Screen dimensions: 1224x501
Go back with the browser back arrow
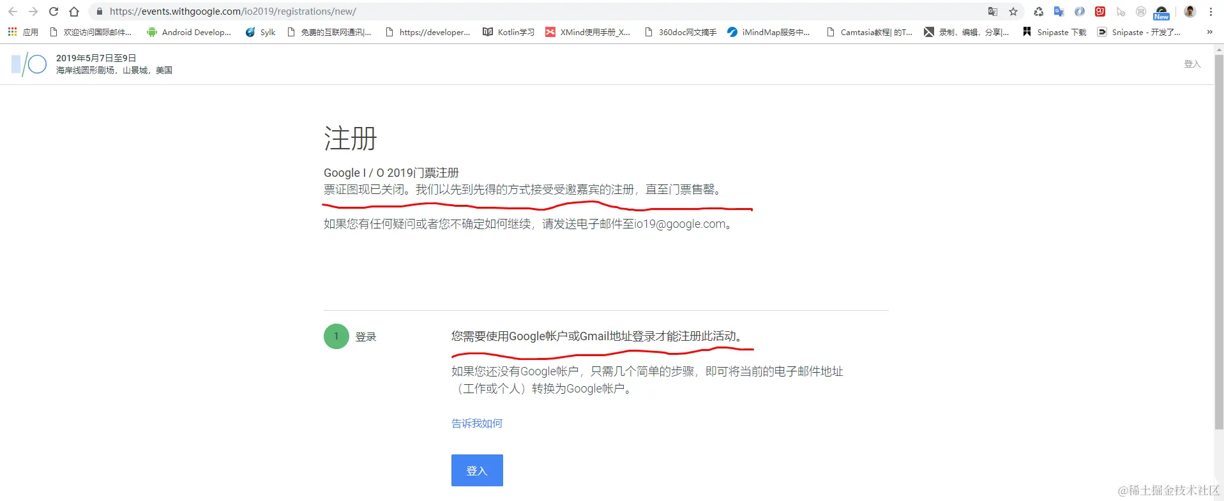[12, 11]
